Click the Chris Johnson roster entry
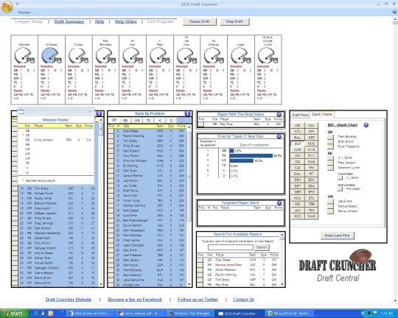This screenshot has height=318, width=398. point(56,140)
